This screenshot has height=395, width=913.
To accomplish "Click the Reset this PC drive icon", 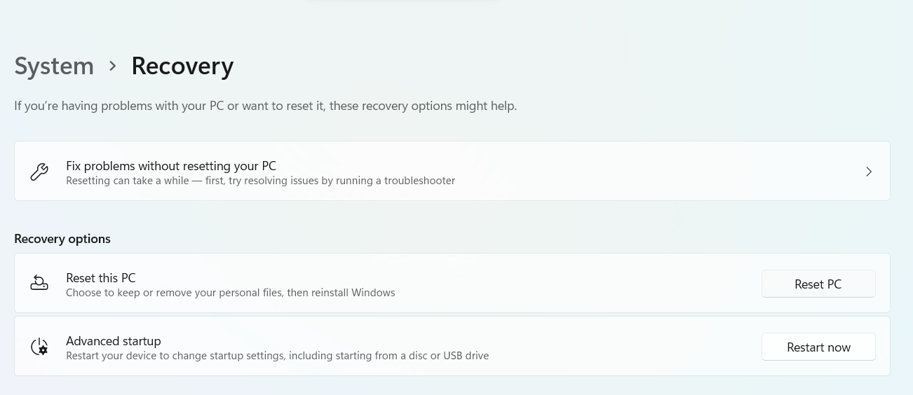I will [39, 283].
